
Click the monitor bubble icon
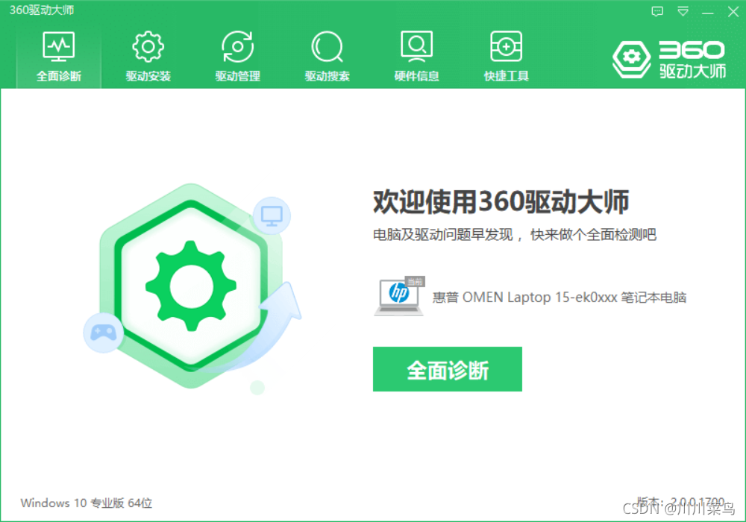click(272, 216)
